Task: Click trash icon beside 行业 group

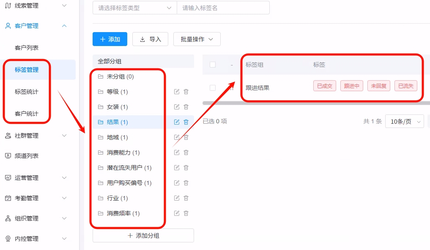Action: coord(186,198)
